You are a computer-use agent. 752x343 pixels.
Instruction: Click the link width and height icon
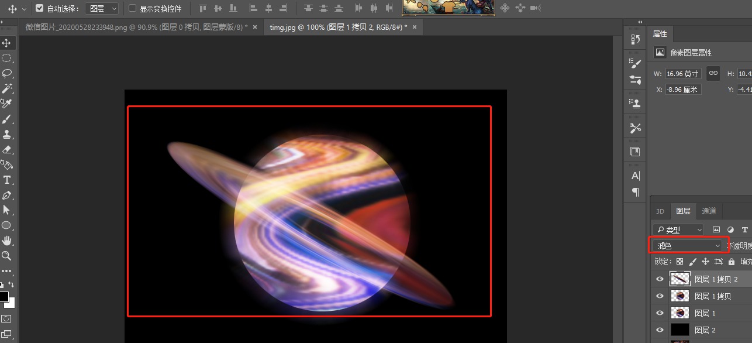(x=713, y=73)
